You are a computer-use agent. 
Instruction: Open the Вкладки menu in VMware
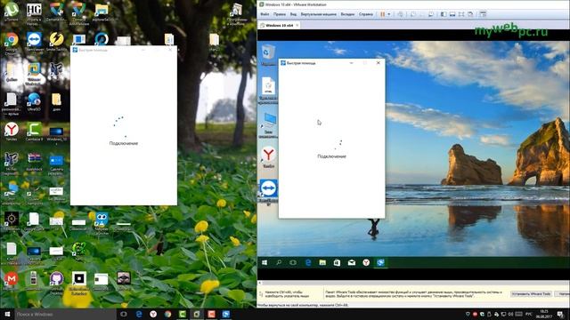click(347, 14)
